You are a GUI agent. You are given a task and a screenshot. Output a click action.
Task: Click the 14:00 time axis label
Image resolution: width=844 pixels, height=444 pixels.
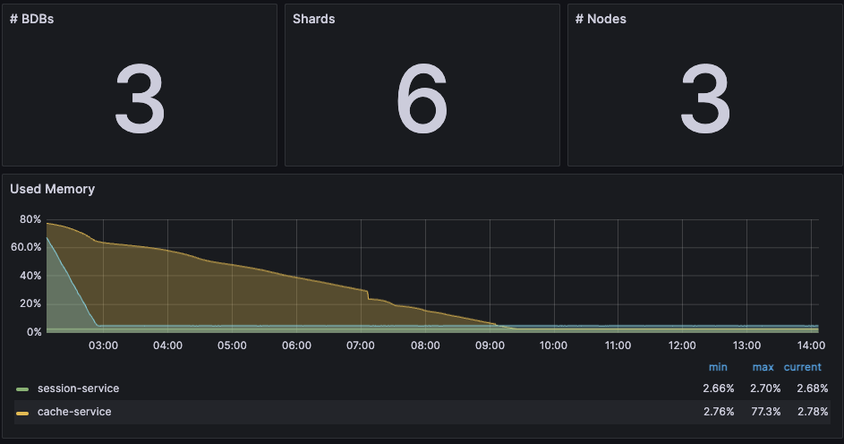coord(811,346)
